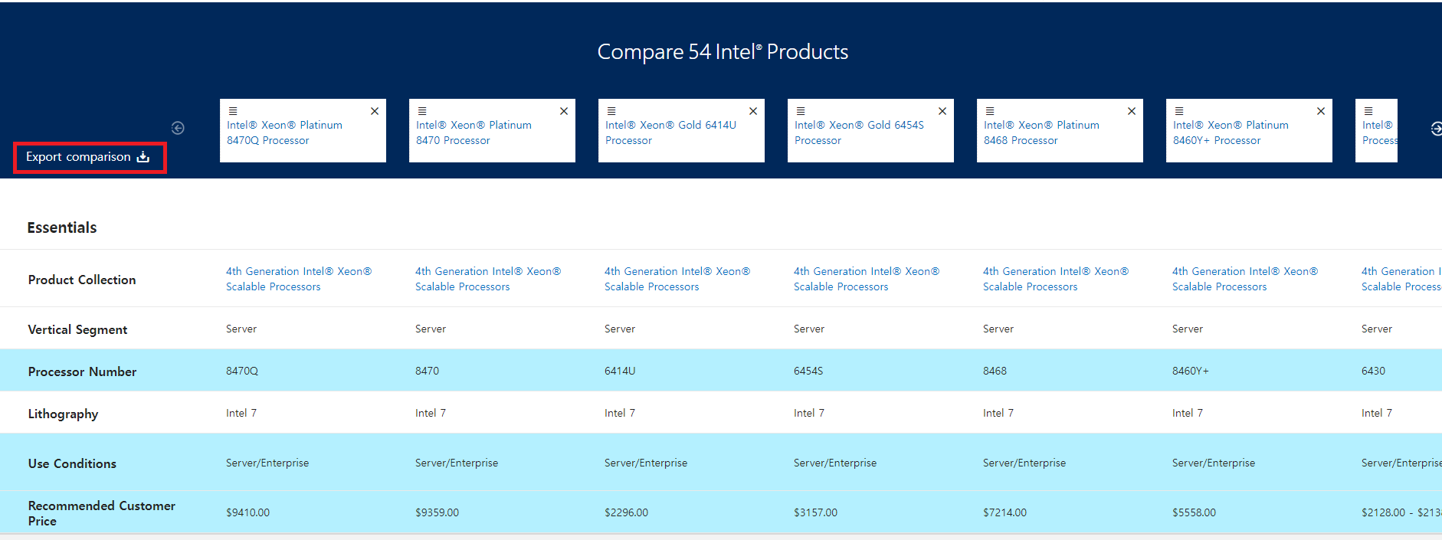
Task: Click processor number value 8470Q
Action: (242, 371)
